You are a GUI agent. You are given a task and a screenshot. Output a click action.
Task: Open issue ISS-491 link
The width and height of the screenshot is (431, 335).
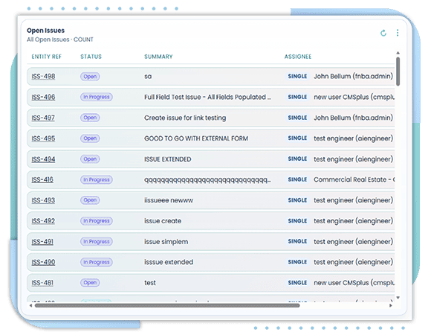point(42,242)
